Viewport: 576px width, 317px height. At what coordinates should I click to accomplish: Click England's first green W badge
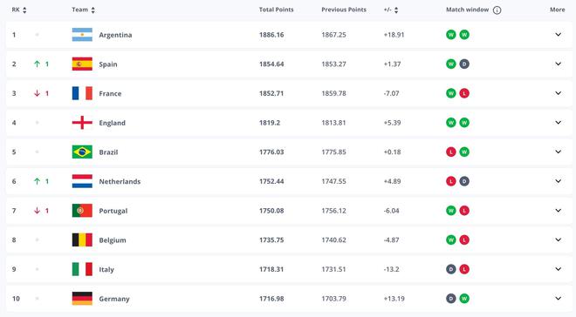click(x=451, y=123)
